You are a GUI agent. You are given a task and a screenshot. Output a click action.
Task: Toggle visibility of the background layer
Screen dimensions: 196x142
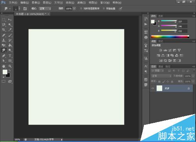click(x=152, y=88)
